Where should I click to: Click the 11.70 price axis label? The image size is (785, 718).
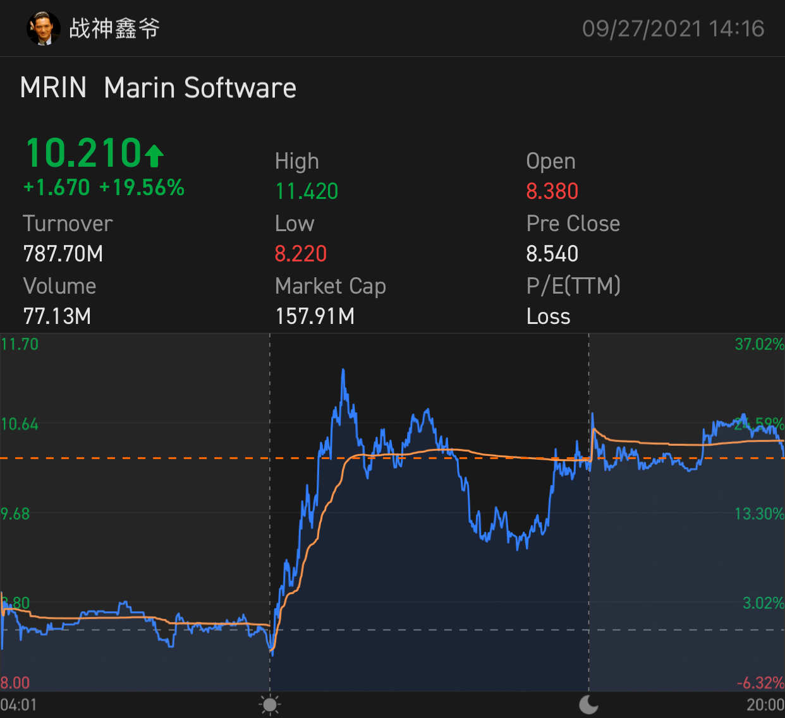coord(20,344)
